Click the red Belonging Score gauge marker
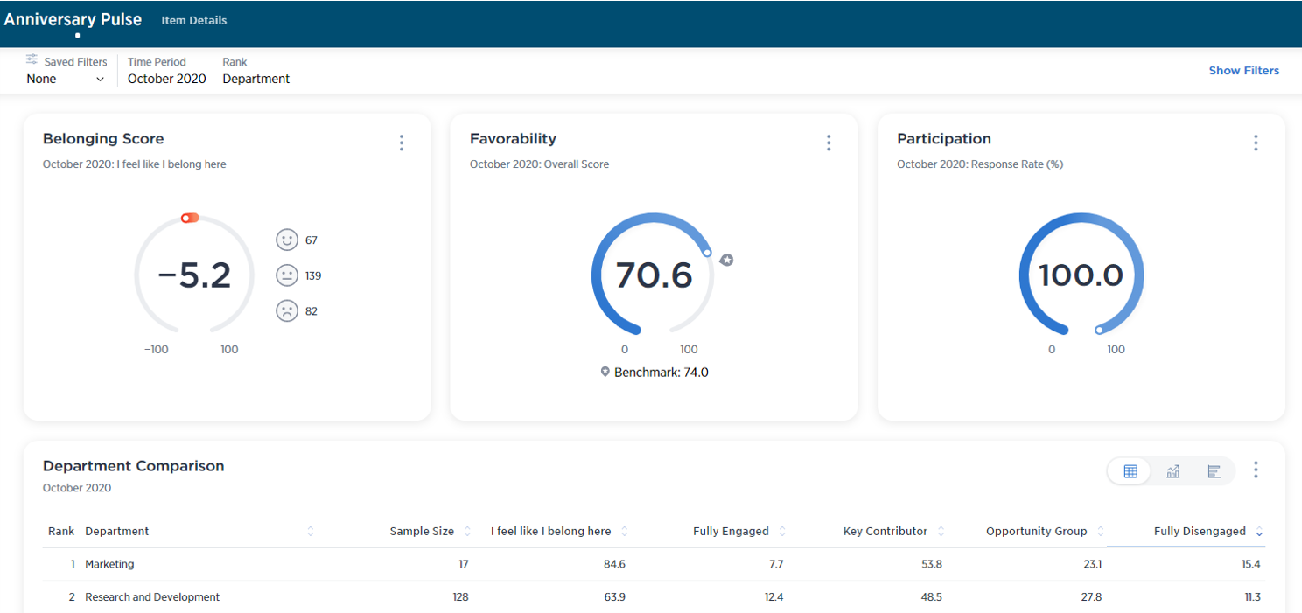 190,218
